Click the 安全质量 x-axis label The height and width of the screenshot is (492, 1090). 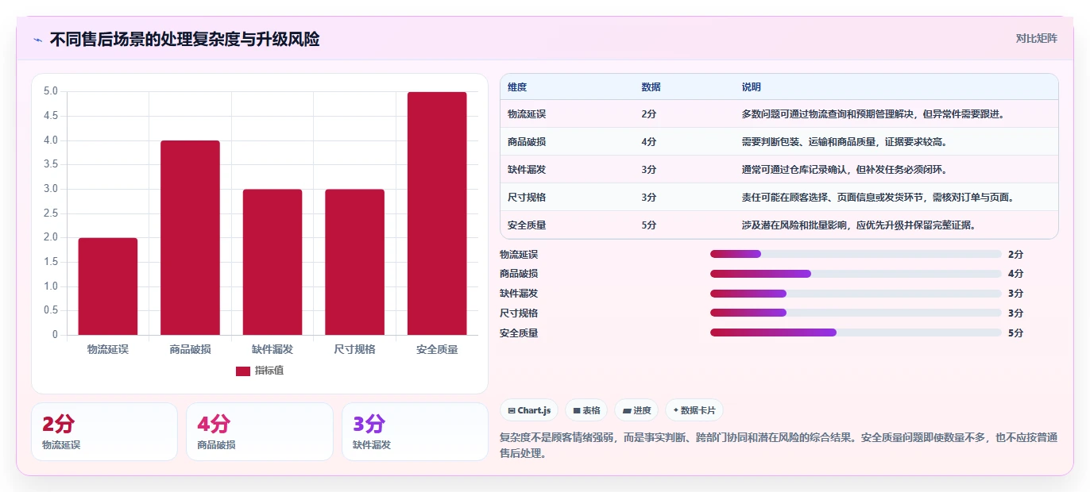point(437,349)
